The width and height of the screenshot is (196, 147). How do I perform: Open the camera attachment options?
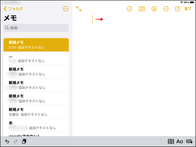point(142,9)
